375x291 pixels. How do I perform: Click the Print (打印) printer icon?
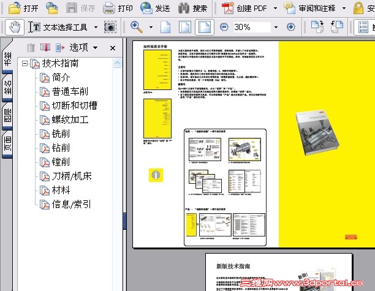(x=109, y=8)
